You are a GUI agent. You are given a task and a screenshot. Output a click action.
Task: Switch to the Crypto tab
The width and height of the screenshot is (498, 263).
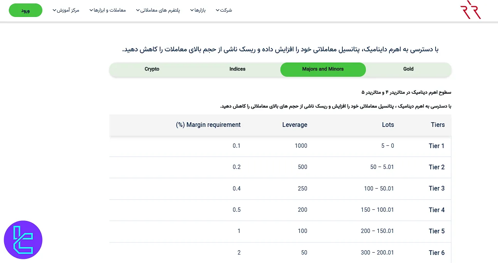point(152,69)
